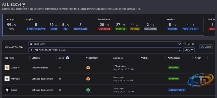The image size is (217, 98).
Task: Filter by Unsanctioned authorization tag
Action: (104, 29)
